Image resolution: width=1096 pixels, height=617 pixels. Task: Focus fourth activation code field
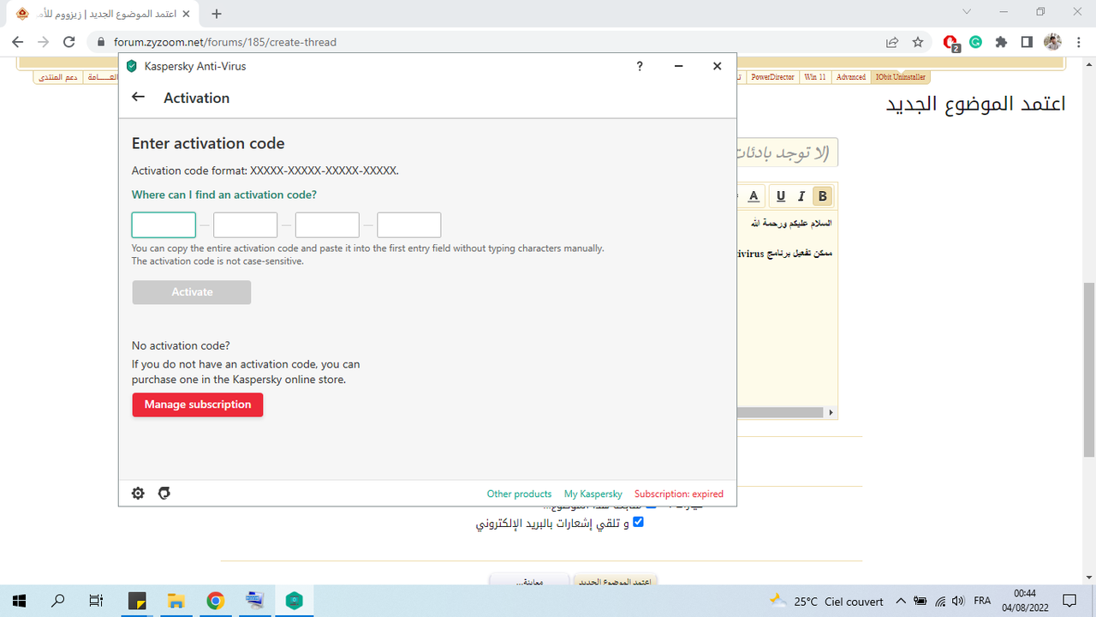[x=409, y=225]
